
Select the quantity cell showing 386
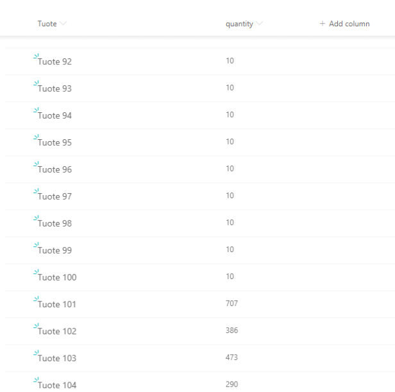231,329
